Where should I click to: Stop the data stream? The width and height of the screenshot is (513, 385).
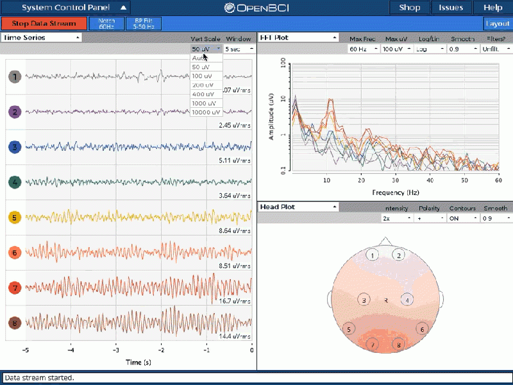[44, 24]
